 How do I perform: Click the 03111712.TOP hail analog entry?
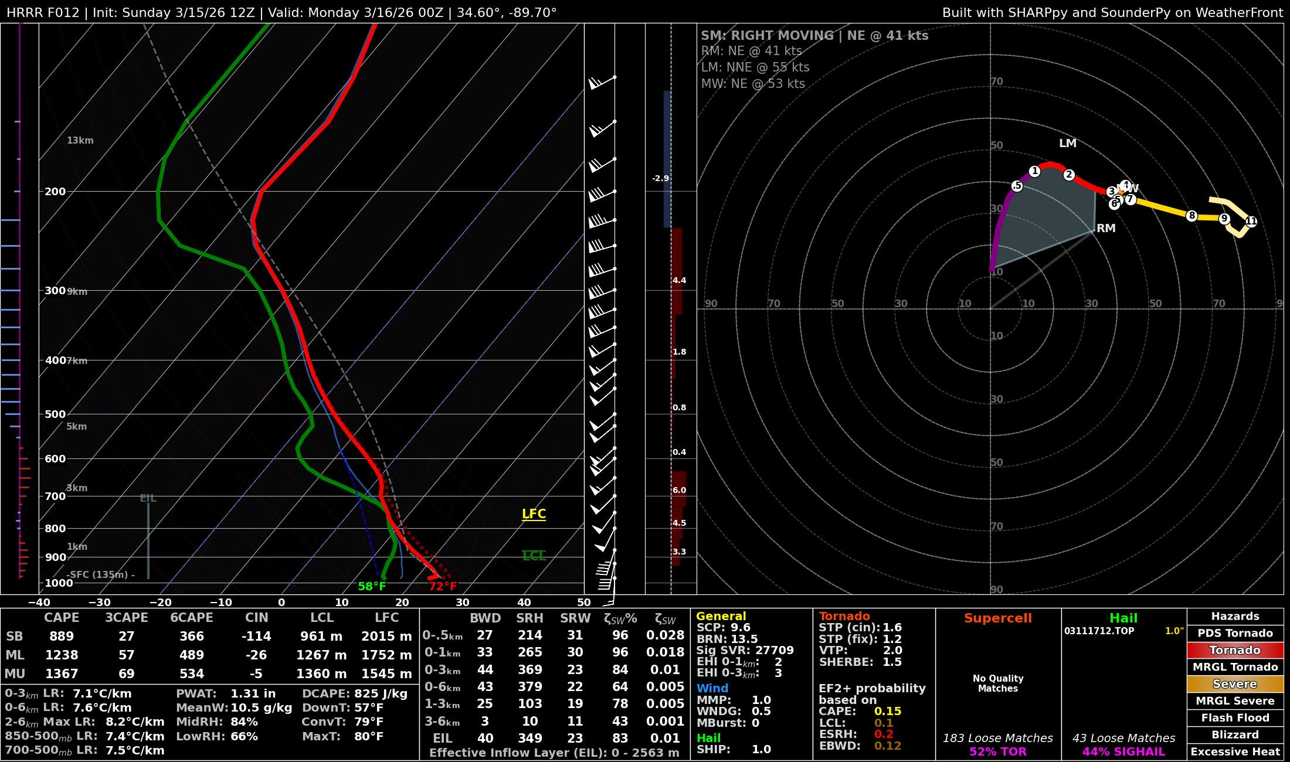(x=1099, y=631)
